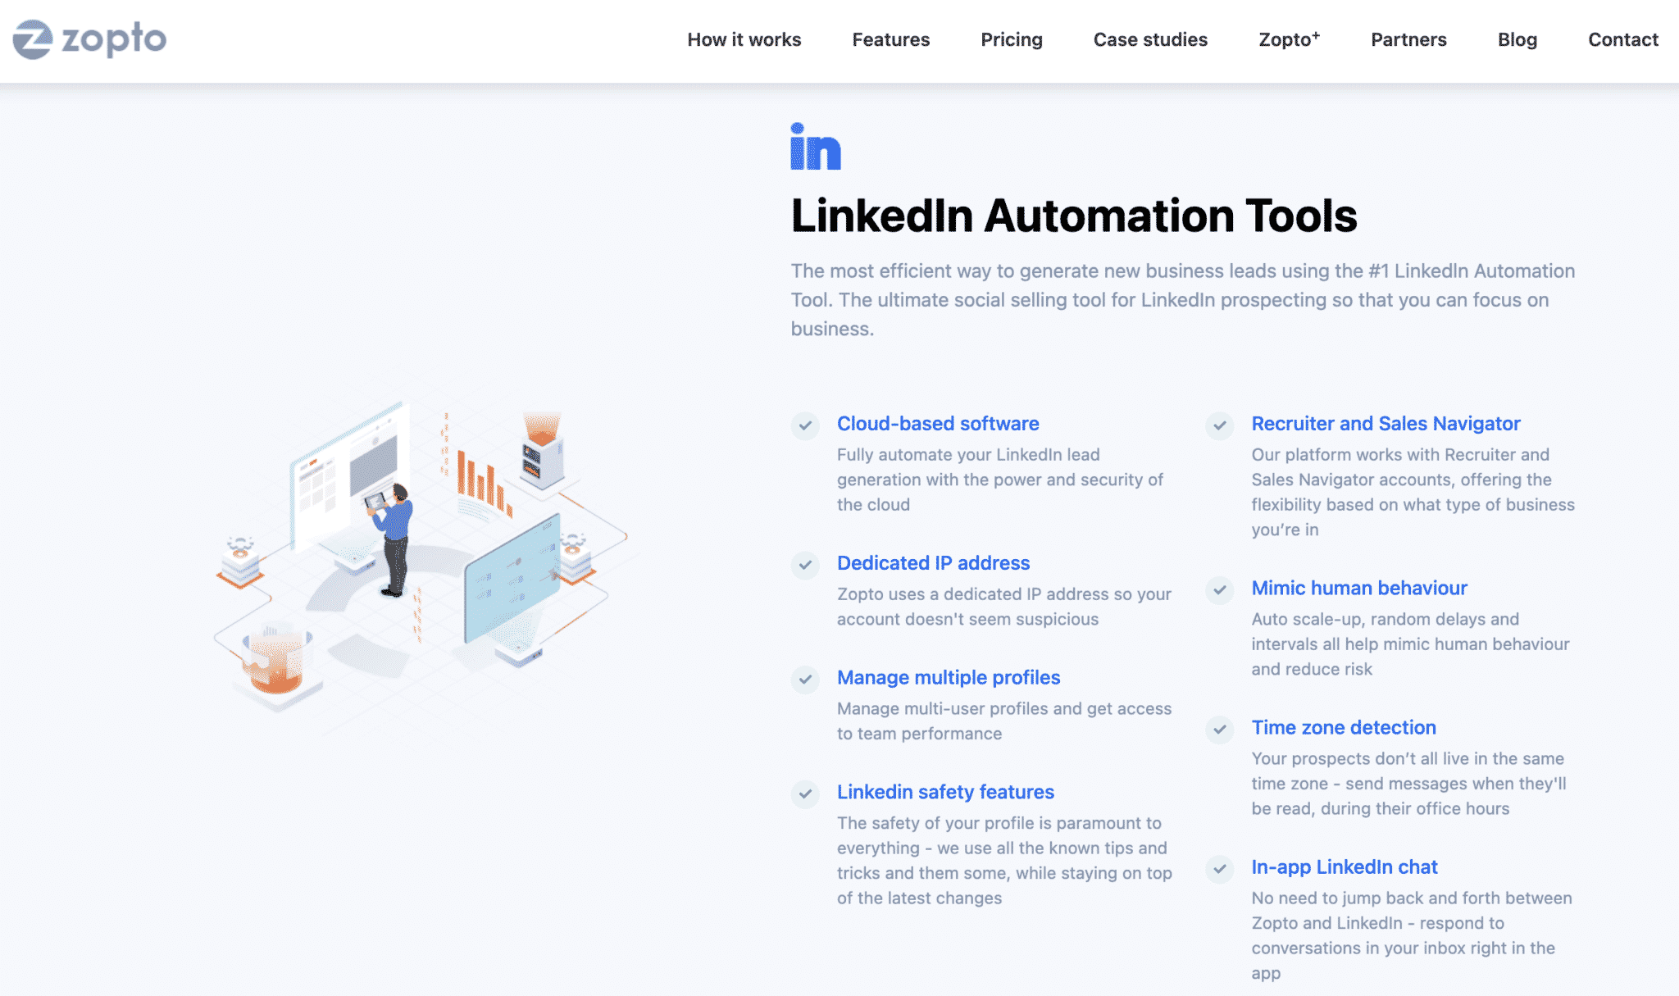
Task: Click the checkmark beside Dedicated IP address
Action: pyautogui.click(x=806, y=566)
